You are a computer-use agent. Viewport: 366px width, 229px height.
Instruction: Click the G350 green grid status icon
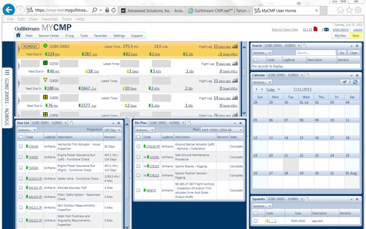pyautogui.click(x=45, y=63)
